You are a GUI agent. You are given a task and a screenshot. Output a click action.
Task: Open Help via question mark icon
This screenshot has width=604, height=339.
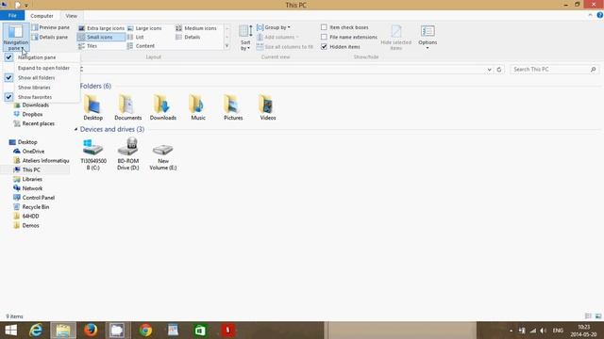[x=600, y=15]
